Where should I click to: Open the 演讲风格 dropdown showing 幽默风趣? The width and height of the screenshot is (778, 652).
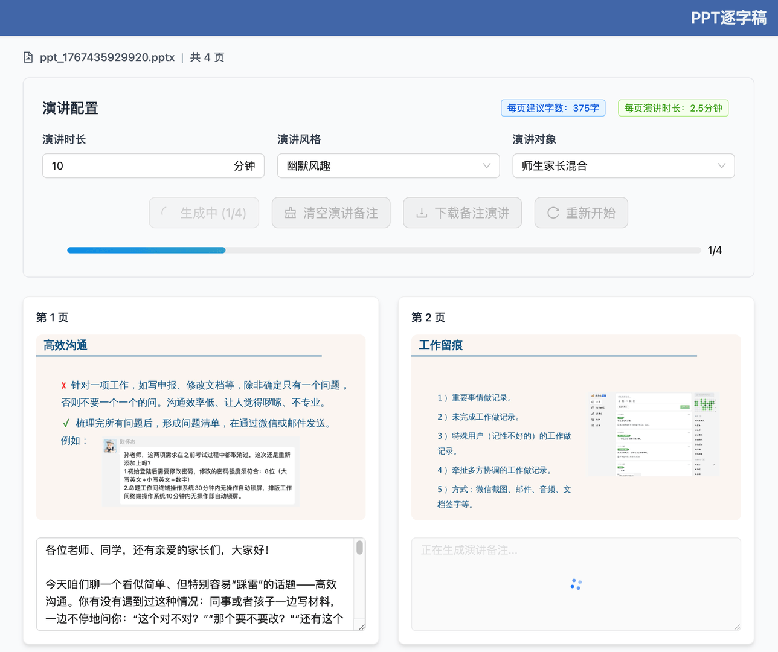tap(388, 165)
